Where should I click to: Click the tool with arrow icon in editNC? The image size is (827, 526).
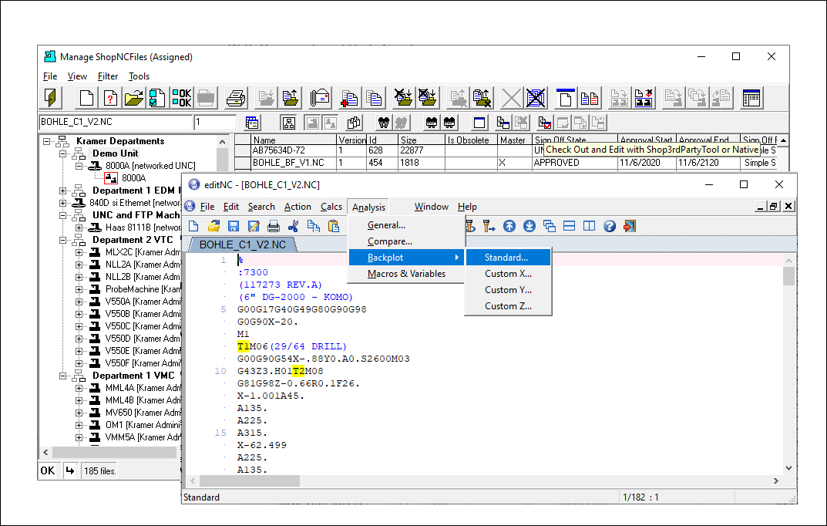(489, 226)
